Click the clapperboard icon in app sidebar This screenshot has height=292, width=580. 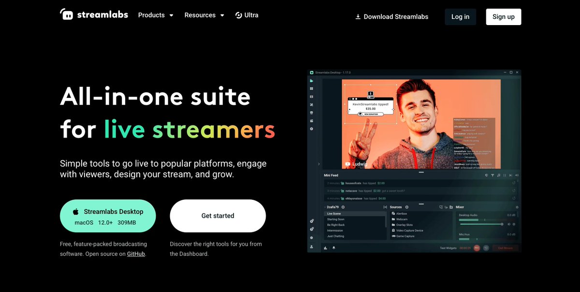tap(311, 121)
